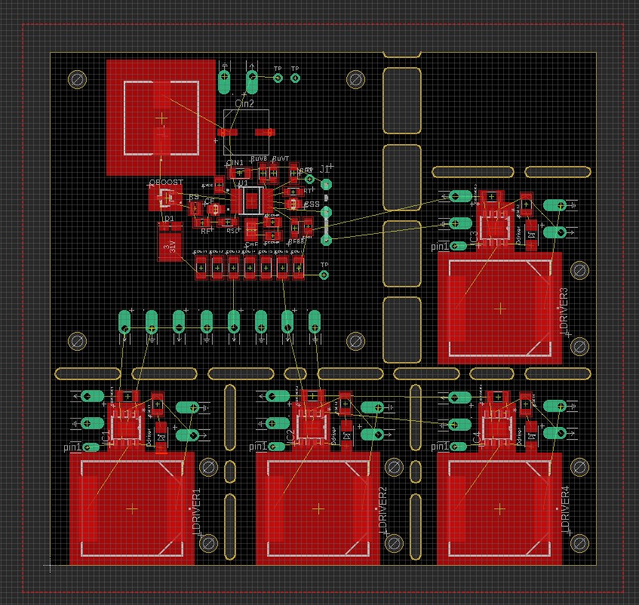Select feedback resistor RFB
Screen dimensions: 639x605
pos(294,228)
